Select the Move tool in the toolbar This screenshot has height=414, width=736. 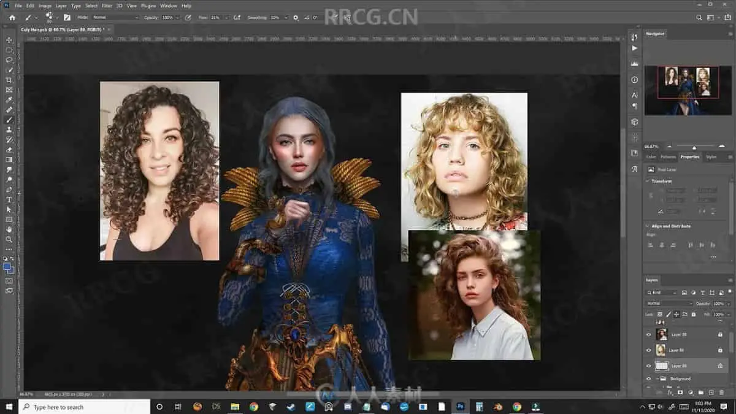pos(9,40)
